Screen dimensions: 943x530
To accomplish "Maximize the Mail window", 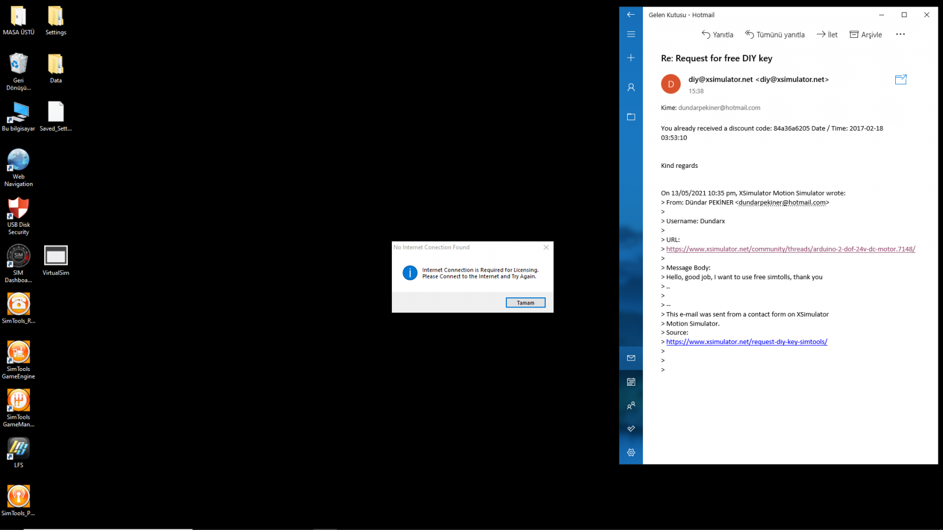I will [904, 15].
